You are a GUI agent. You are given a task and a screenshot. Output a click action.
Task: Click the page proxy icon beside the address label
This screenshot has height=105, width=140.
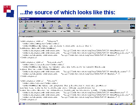(x=38, y=31)
